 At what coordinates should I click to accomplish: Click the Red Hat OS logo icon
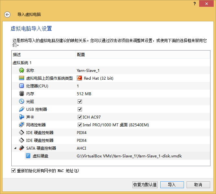pos(79,78)
